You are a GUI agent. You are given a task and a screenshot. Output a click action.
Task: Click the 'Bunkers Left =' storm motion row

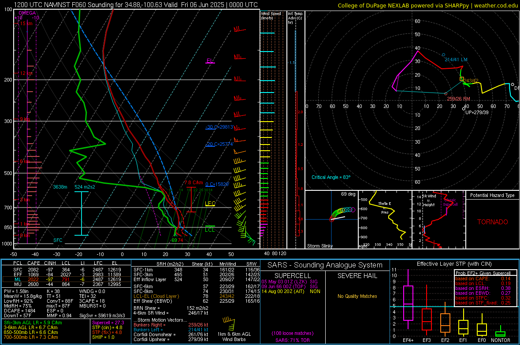point(171,330)
